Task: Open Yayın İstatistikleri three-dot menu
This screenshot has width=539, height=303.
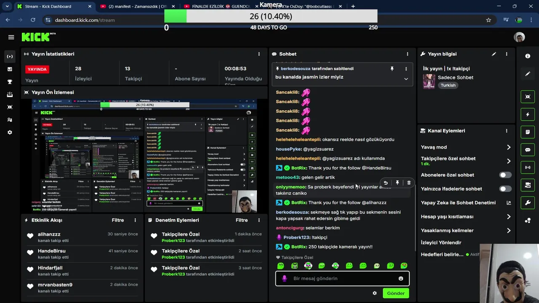Action: tap(259, 54)
